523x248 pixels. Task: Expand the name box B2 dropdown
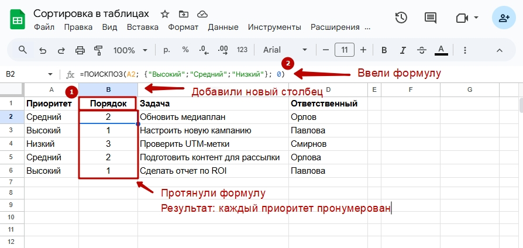50,74
